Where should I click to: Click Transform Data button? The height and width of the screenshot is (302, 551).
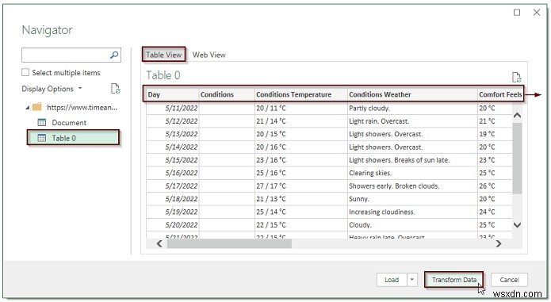(x=453, y=280)
